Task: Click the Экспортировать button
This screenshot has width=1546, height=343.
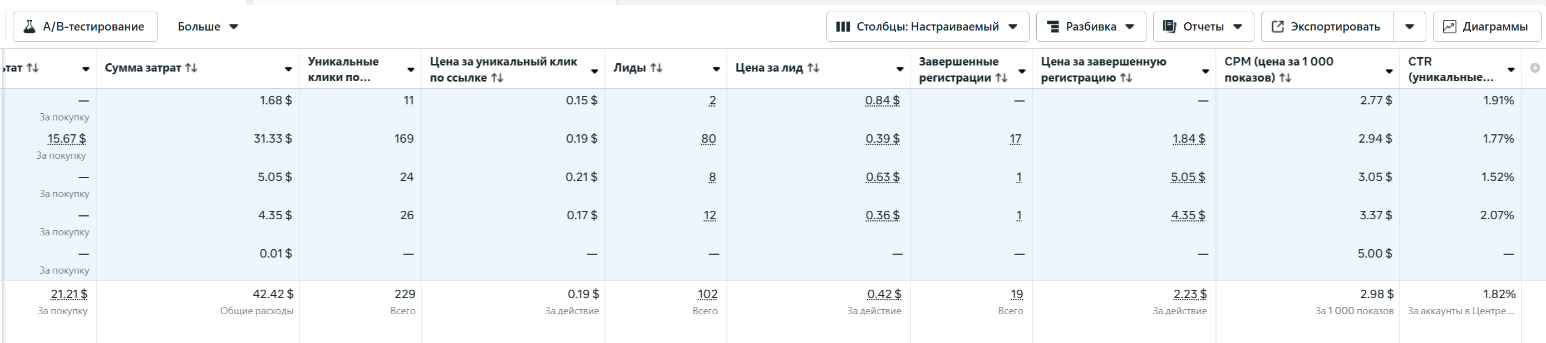Action: (x=1327, y=26)
